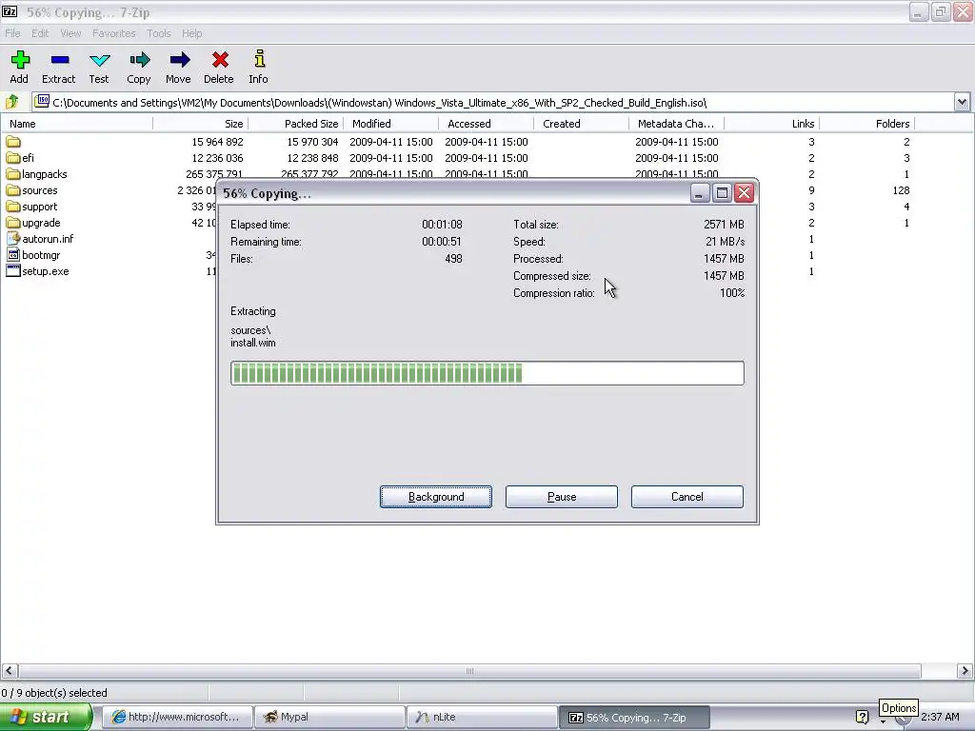Click the "21 MB/s" speed value
Image resolution: width=975 pixels, height=731 pixels.
point(725,241)
